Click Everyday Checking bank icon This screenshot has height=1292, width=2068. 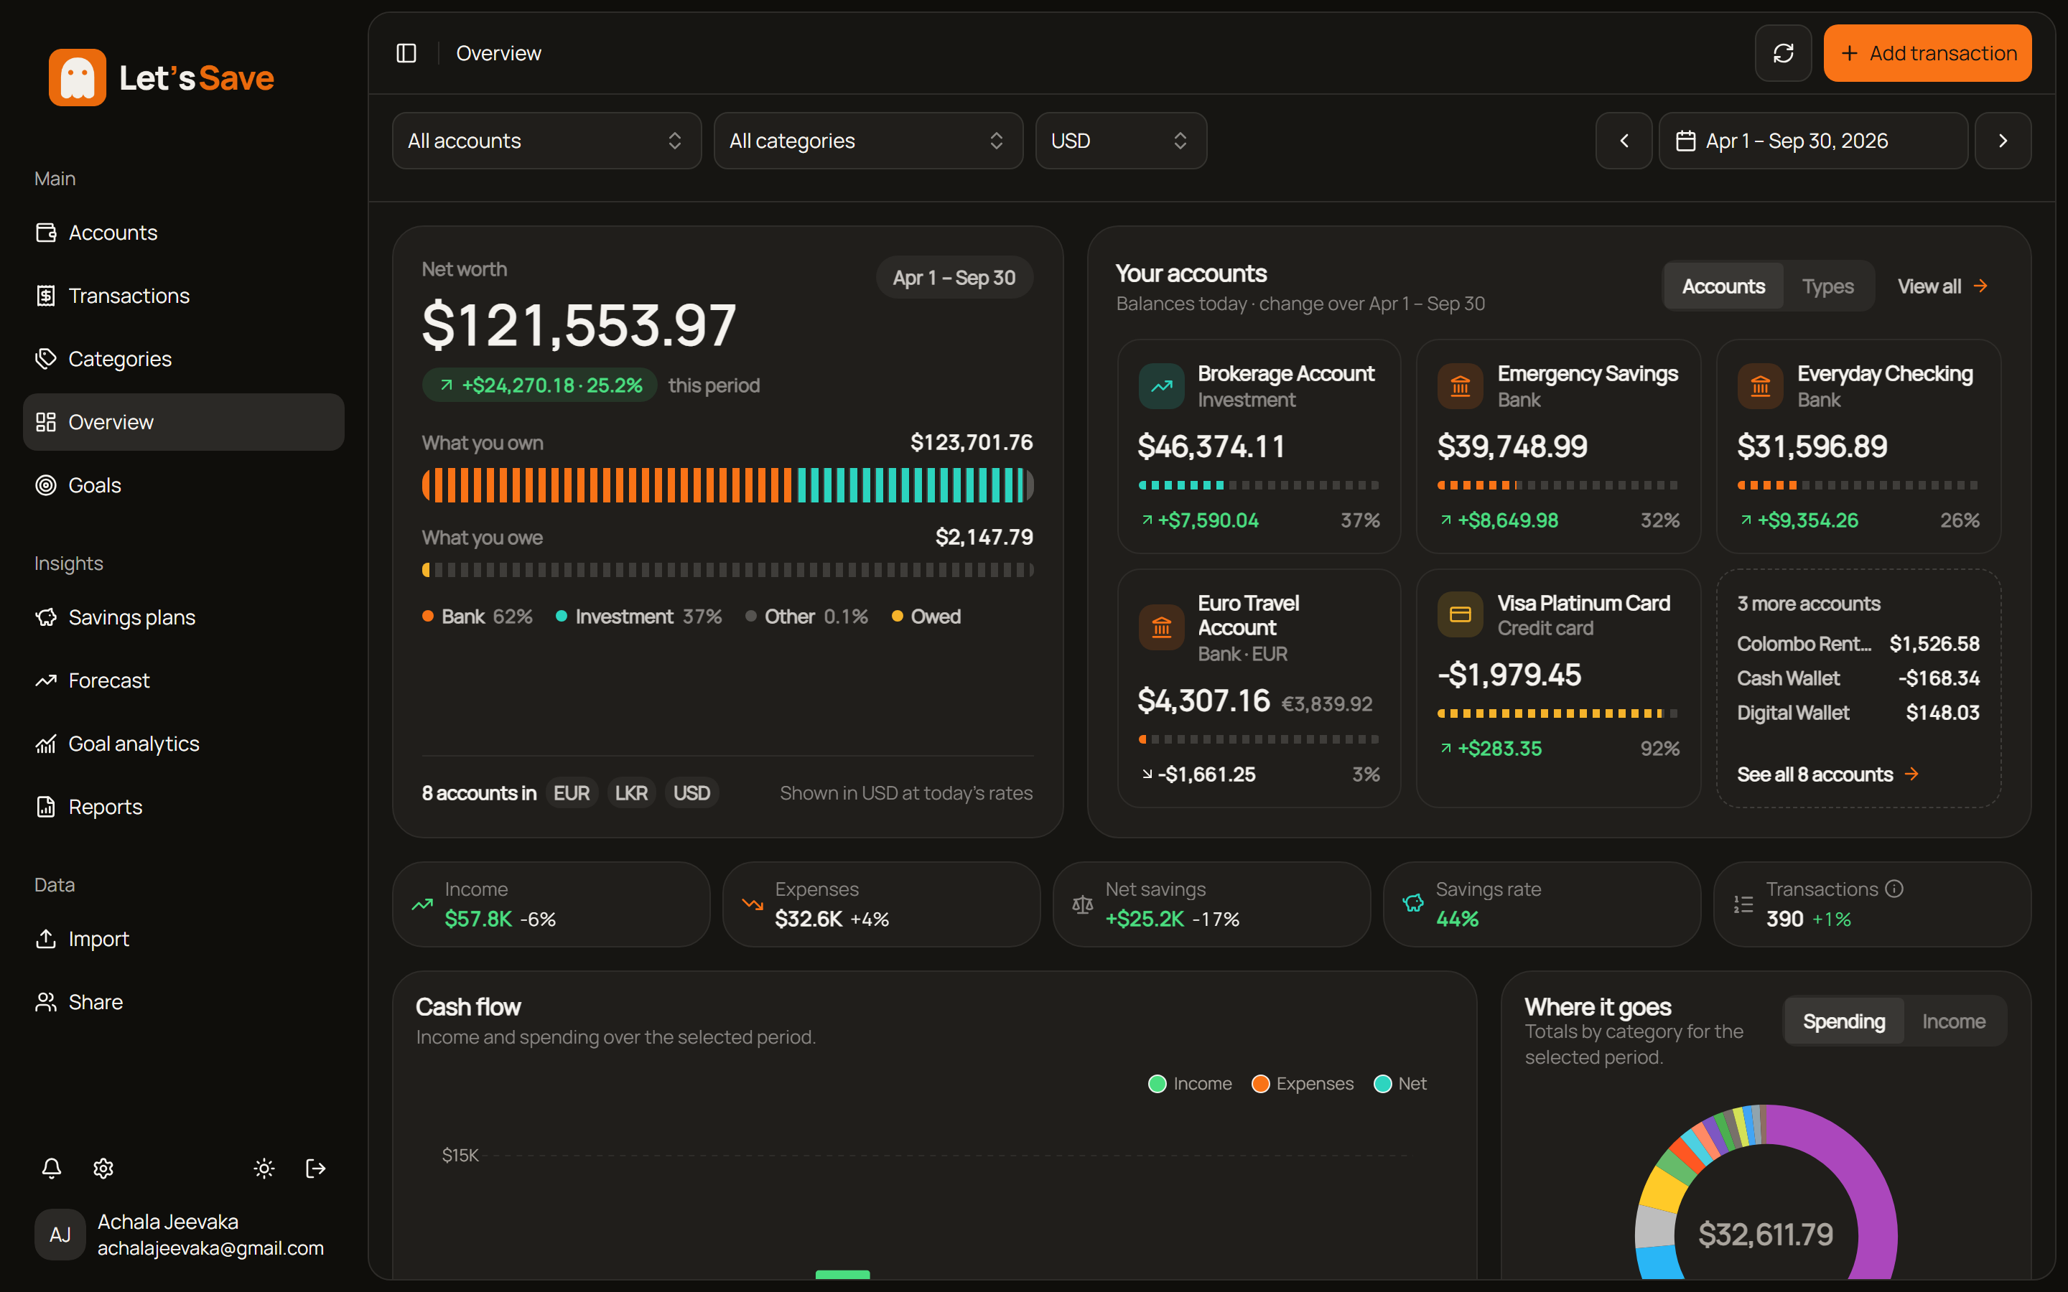tap(1761, 386)
